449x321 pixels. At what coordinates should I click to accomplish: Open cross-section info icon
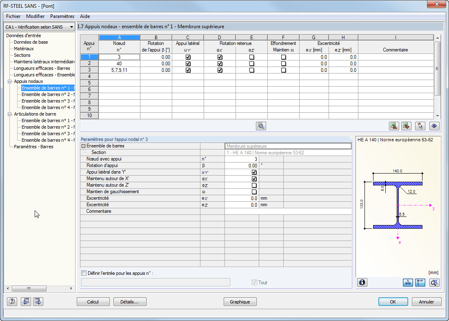pyautogui.click(x=362, y=282)
